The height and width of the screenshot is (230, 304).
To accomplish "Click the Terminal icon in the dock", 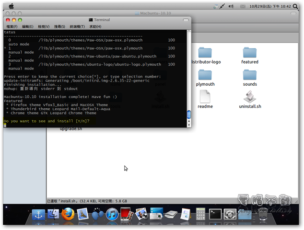I will (x=215, y=214).
